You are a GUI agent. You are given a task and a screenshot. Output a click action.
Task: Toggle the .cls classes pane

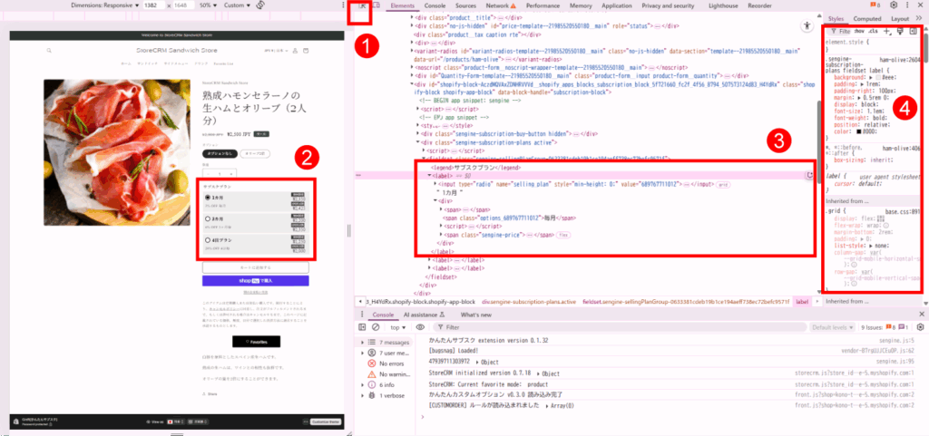coord(874,31)
